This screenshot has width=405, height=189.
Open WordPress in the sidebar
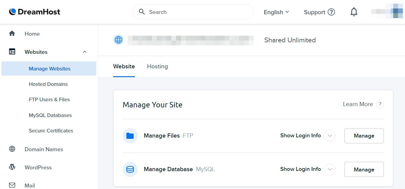[x=38, y=168]
